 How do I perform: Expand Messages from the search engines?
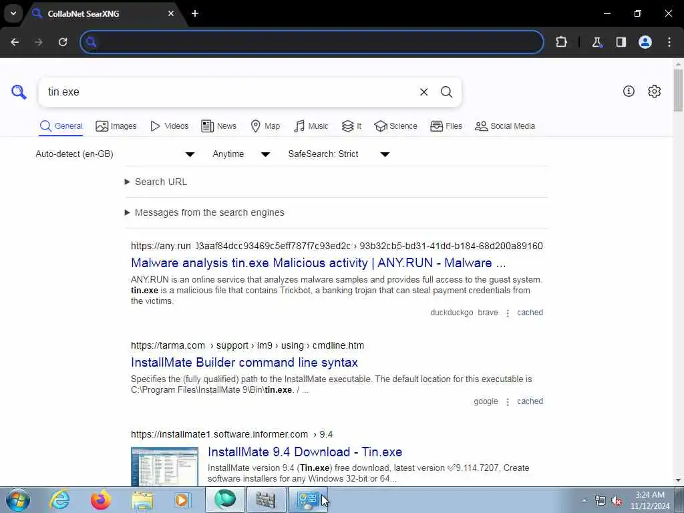point(204,212)
